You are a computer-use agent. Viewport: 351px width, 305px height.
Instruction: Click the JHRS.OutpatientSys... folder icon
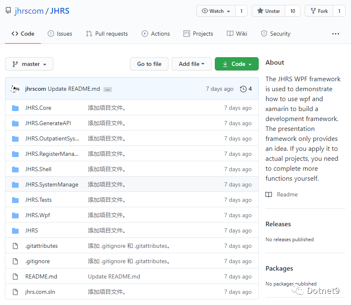coord(15,139)
